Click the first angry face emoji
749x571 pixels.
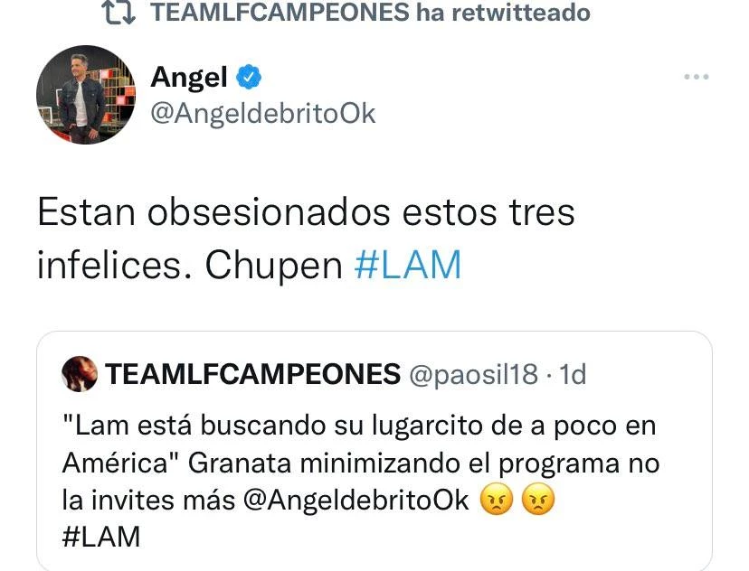(x=497, y=500)
